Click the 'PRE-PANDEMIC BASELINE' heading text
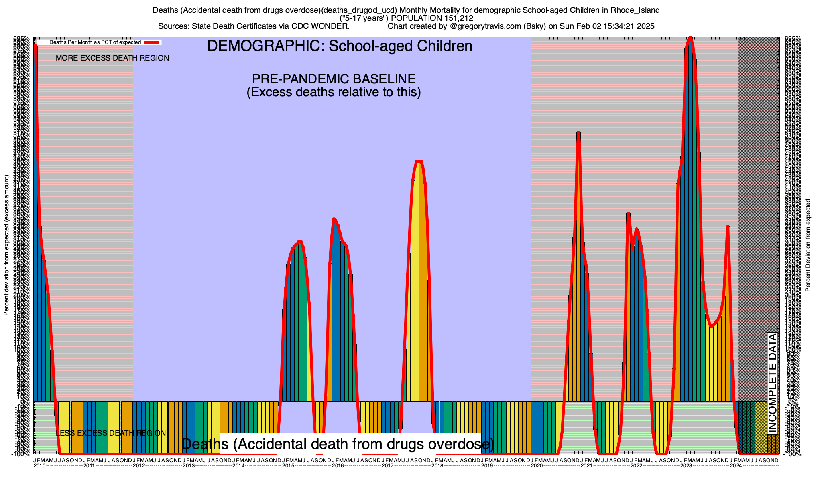Viewport: 822px width, 481px height. (334, 79)
